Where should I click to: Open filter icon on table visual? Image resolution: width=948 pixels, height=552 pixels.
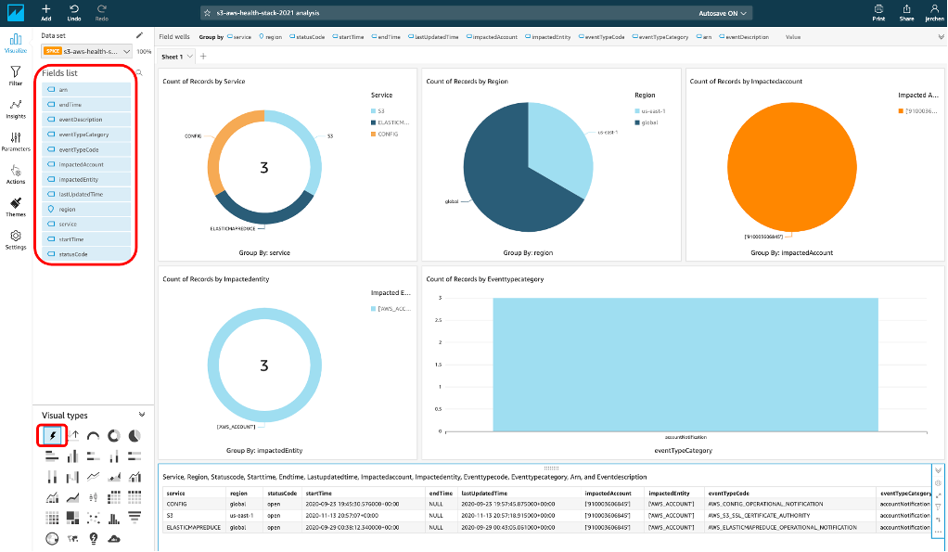click(x=938, y=507)
